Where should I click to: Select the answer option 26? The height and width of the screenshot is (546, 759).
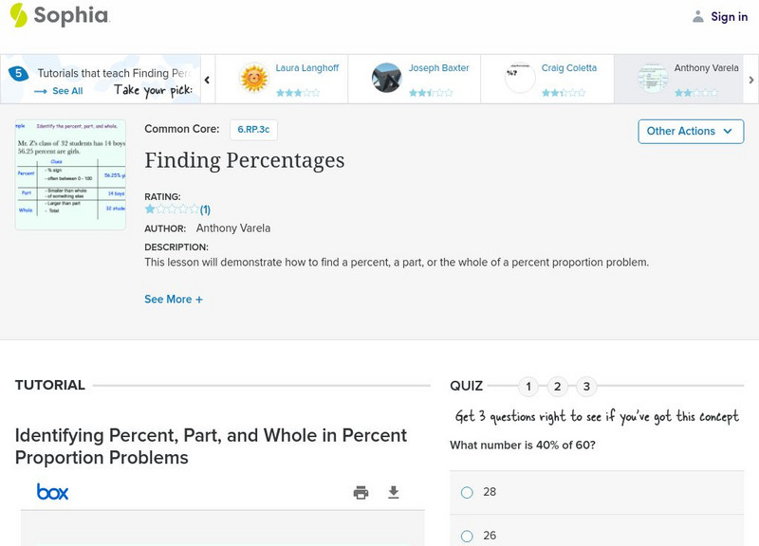coord(467,536)
